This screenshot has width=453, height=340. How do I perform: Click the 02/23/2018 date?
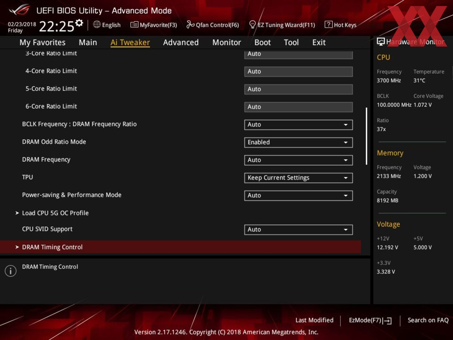coord(22,24)
